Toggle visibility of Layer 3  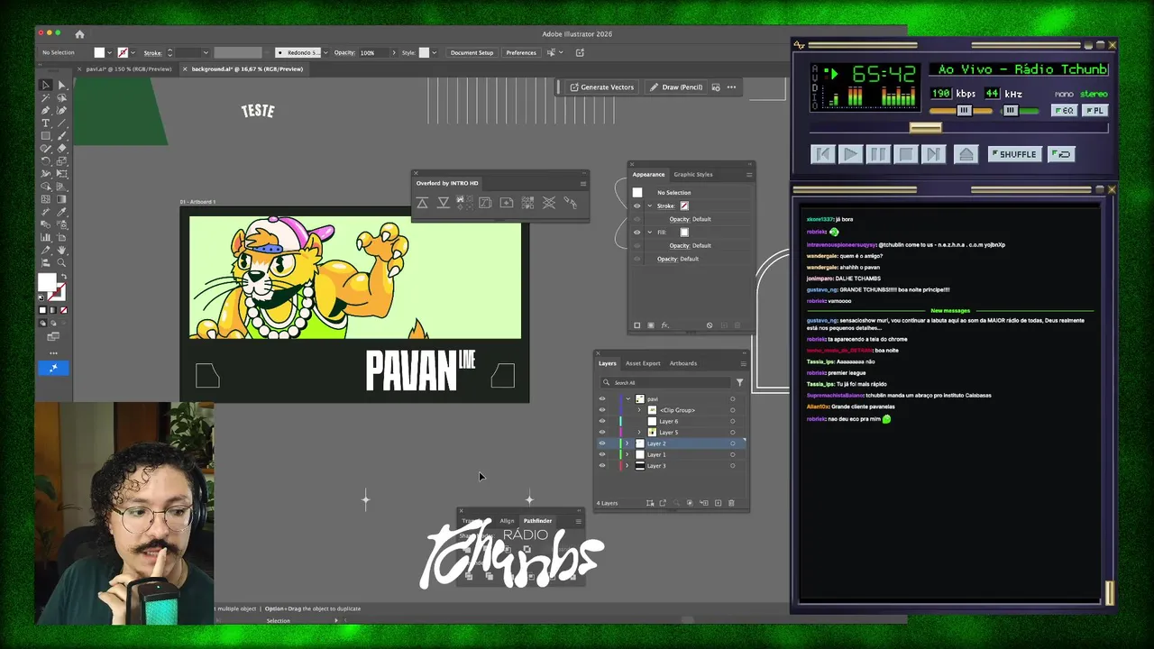point(602,466)
